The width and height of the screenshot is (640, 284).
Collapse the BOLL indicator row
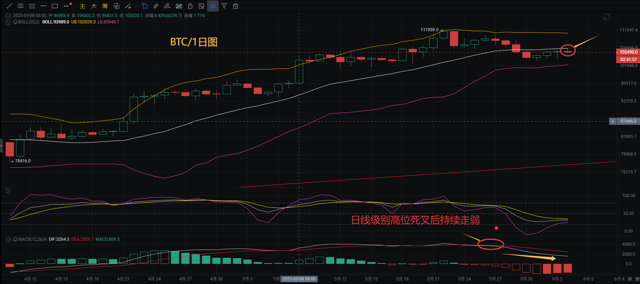click(8, 22)
